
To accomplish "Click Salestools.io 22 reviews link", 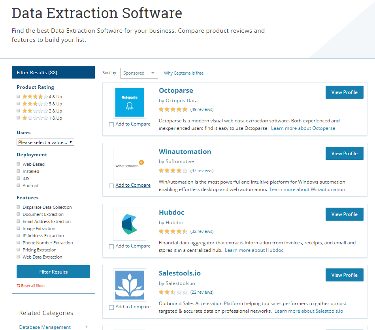I will tap(202, 292).
